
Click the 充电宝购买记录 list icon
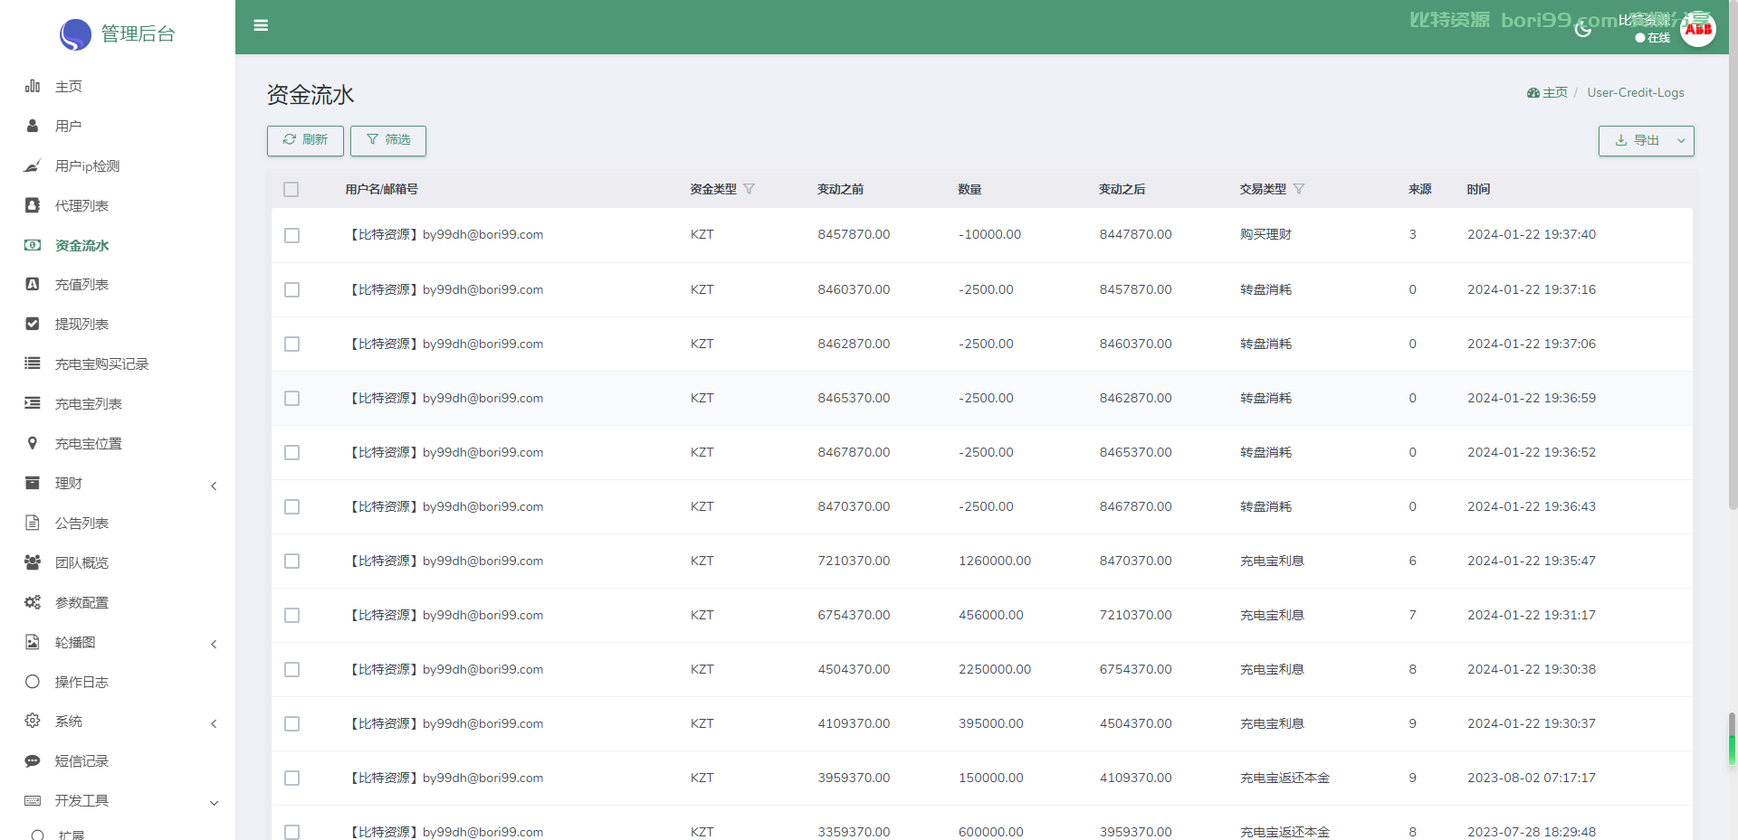33,363
